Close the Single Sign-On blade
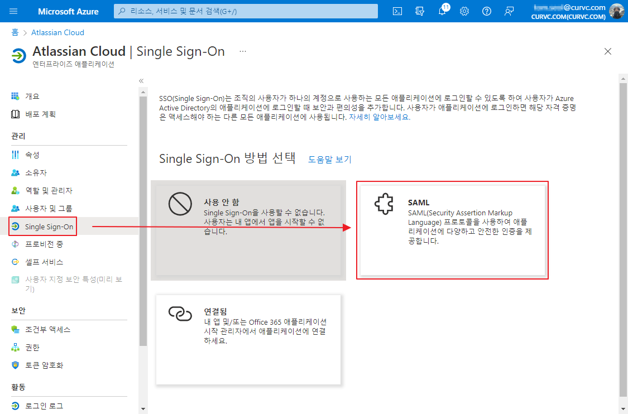Viewport: 628px width, 414px height. tap(607, 51)
